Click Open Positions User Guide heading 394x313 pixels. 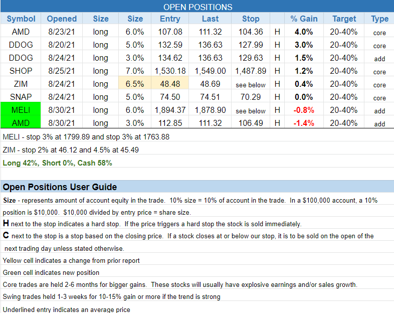click(x=60, y=187)
